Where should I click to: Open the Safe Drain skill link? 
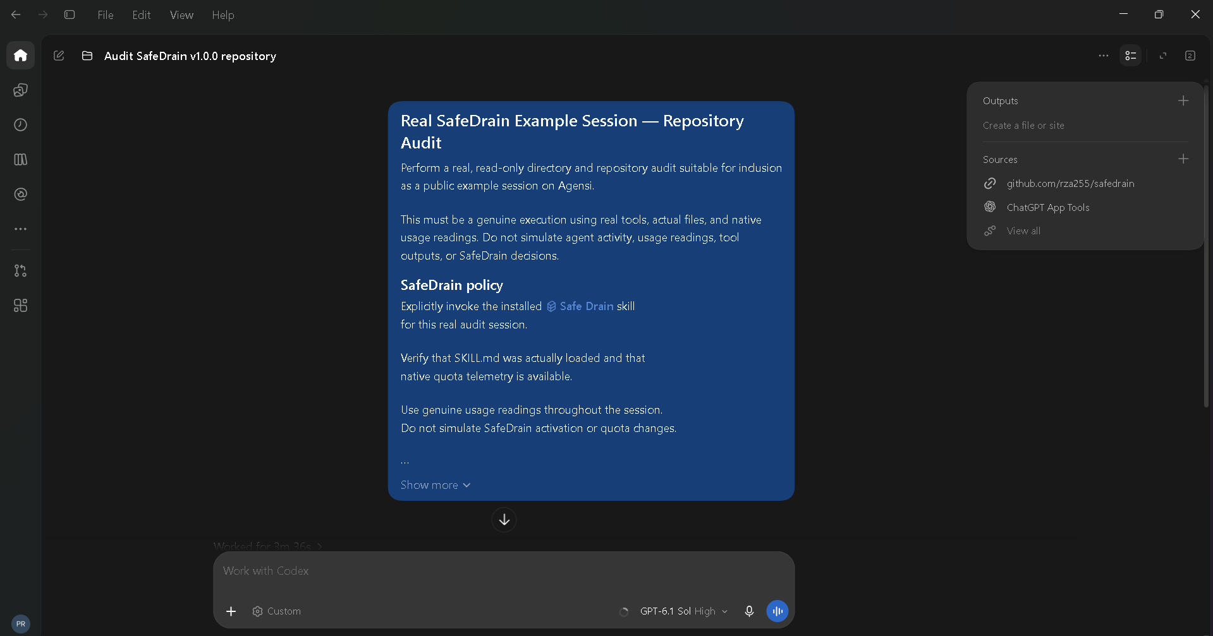580,306
